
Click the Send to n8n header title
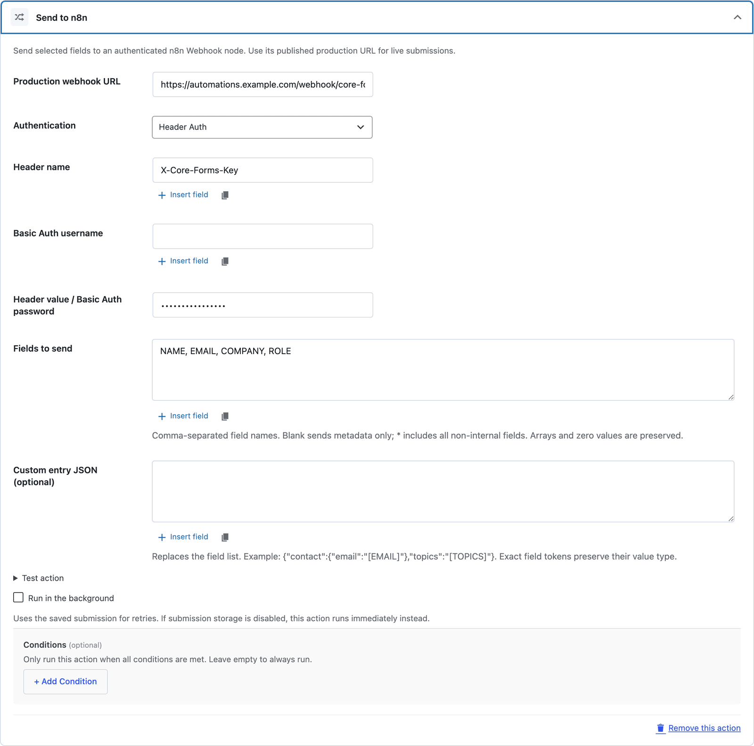[62, 17]
